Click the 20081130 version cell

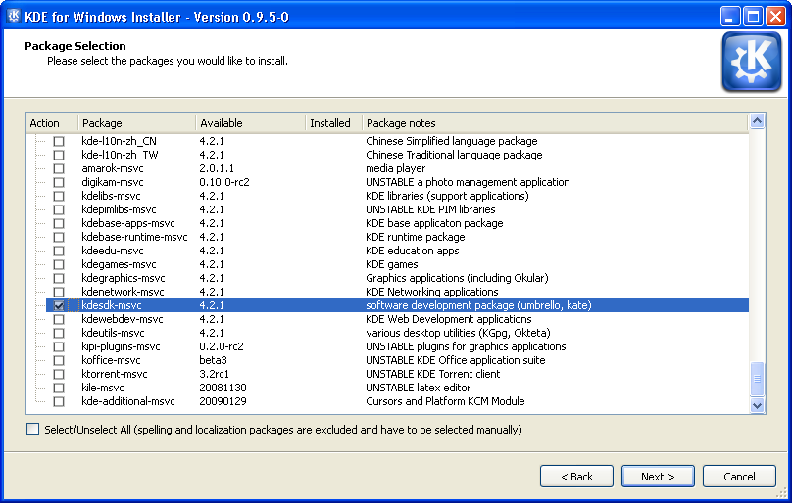pos(223,388)
